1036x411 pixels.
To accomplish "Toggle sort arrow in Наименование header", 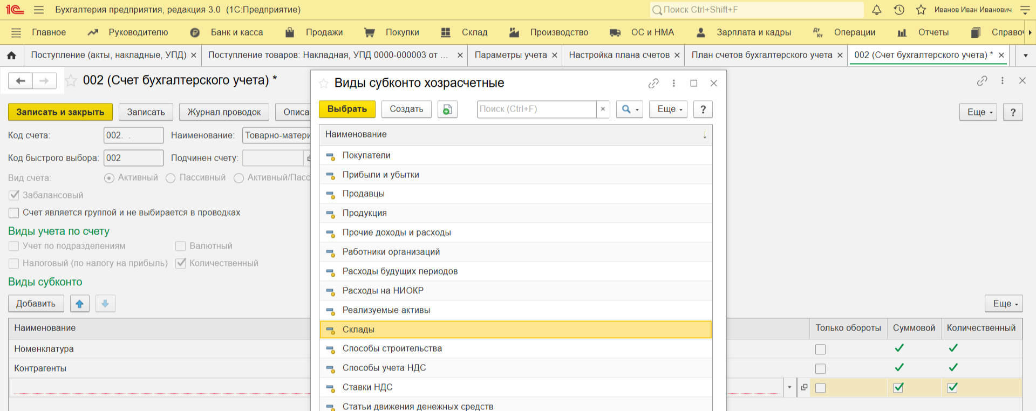I will click(x=705, y=135).
